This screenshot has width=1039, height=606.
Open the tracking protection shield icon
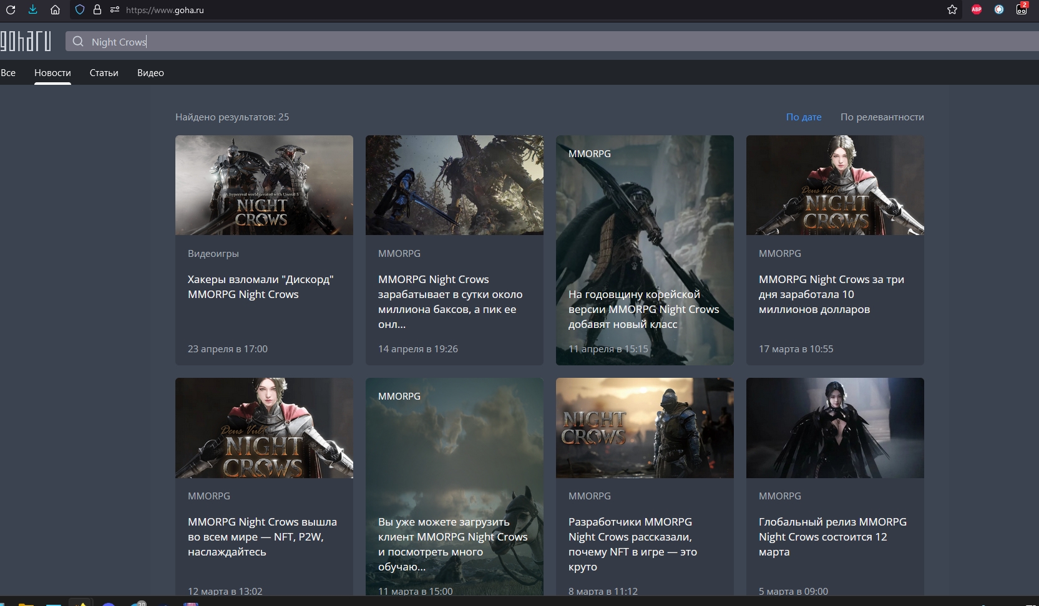click(x=80, y=10)
